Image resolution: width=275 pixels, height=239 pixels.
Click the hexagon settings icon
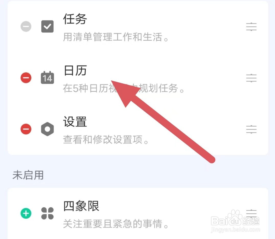pyautogui.click(x=47, y=129)
